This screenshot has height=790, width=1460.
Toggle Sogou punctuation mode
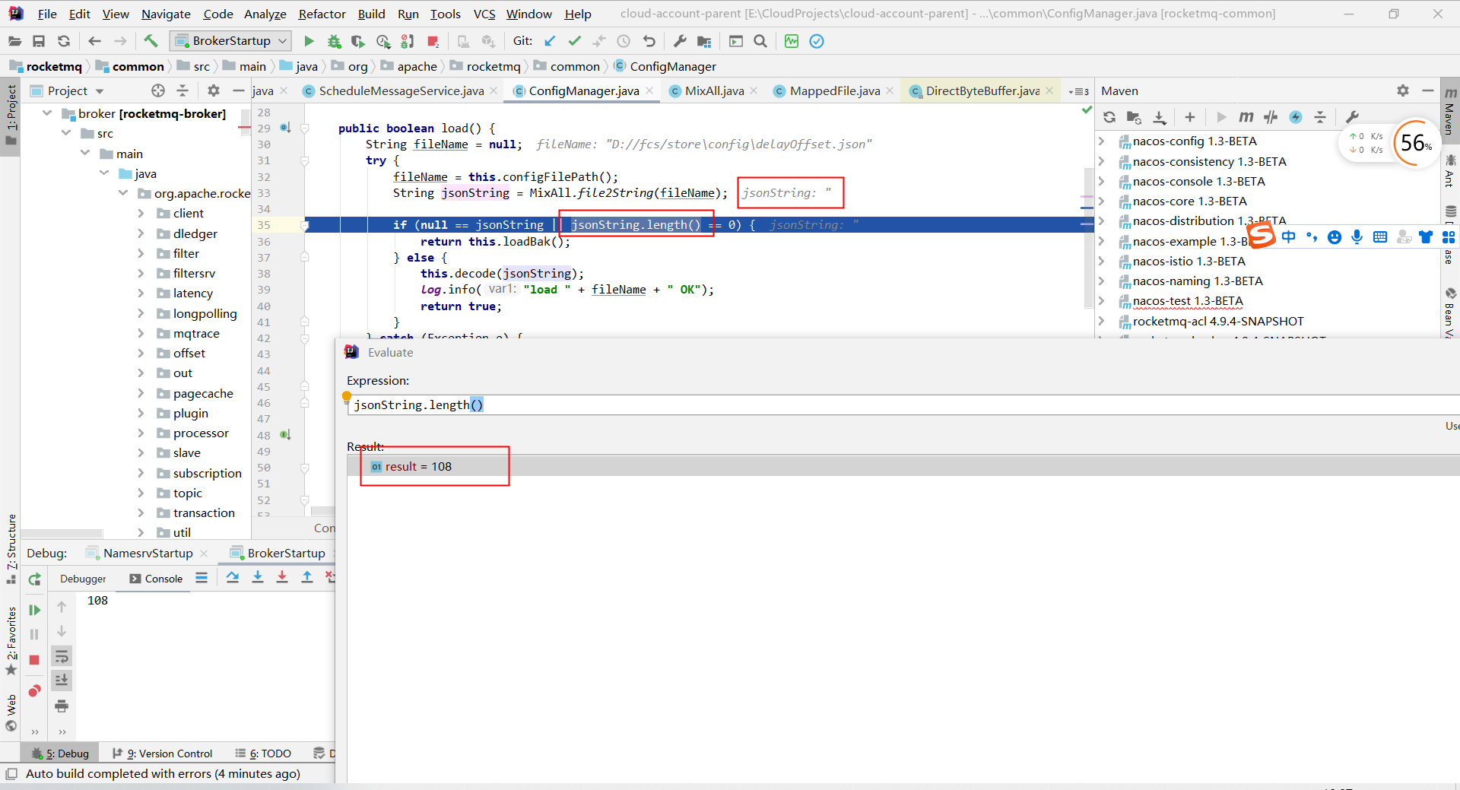point(1312,237)
